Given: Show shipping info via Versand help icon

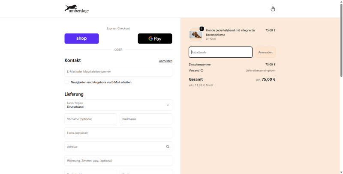Looking at the screenshot, I should pyautogui.click(x=202, y=71).
